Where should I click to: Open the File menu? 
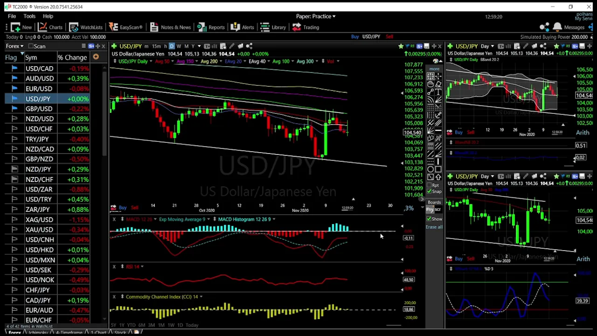[x=12, y=16]
